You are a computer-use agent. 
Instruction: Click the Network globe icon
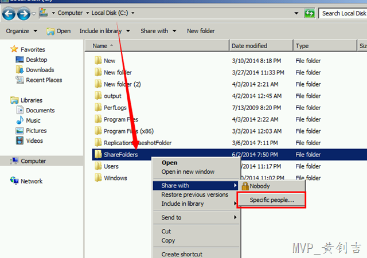click(x=14, y=181)
